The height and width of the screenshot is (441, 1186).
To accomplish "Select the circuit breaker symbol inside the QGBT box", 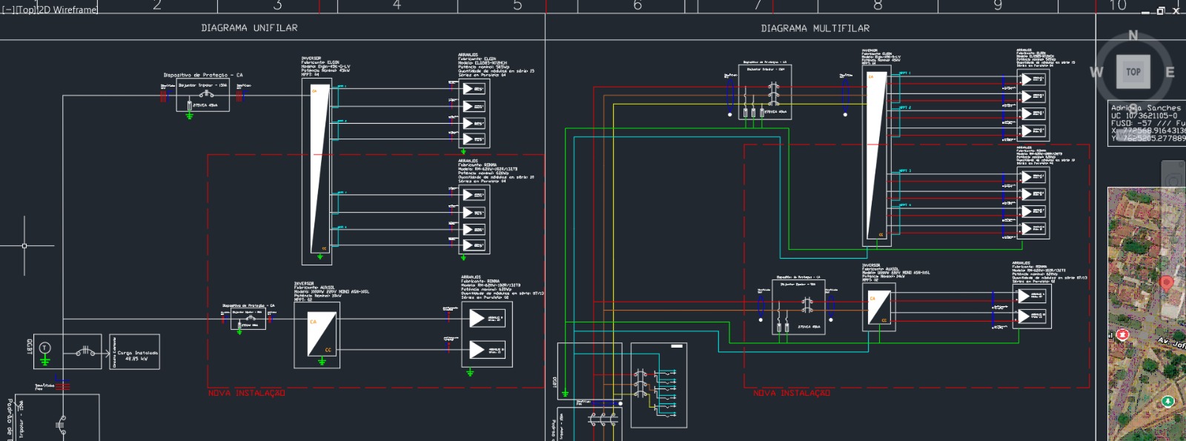I will (86, 350).
